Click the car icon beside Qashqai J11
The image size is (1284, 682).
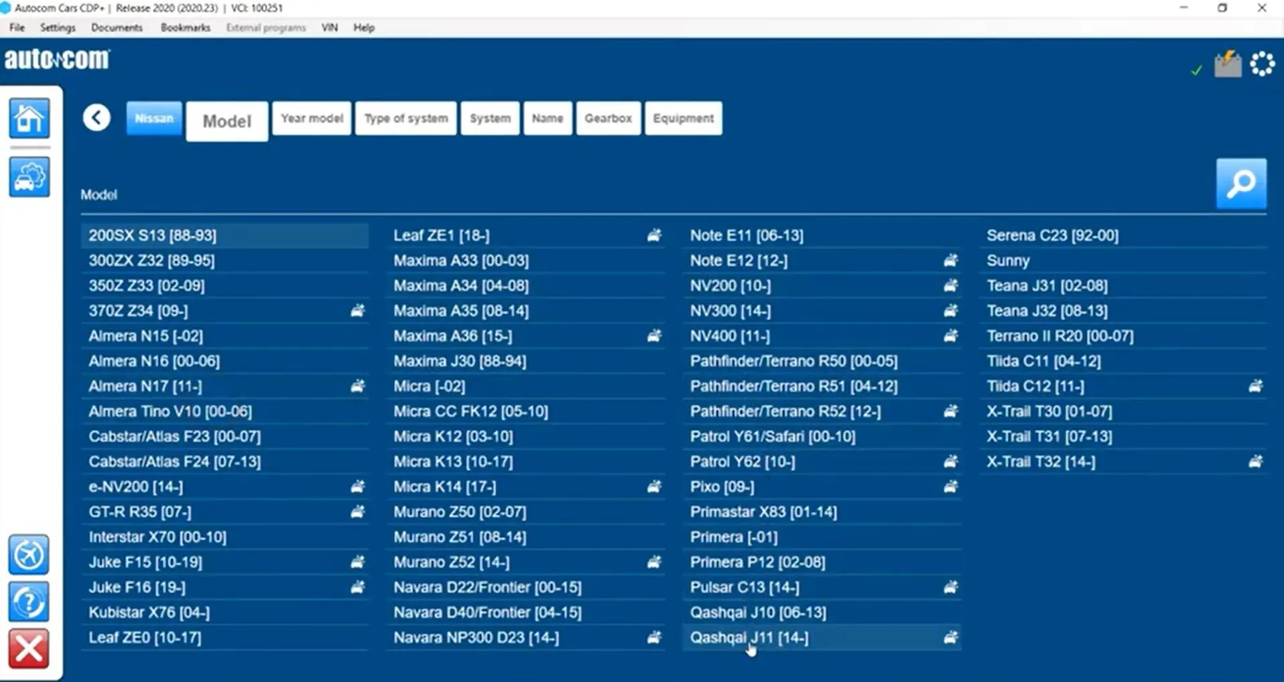(x=950, y=638)
